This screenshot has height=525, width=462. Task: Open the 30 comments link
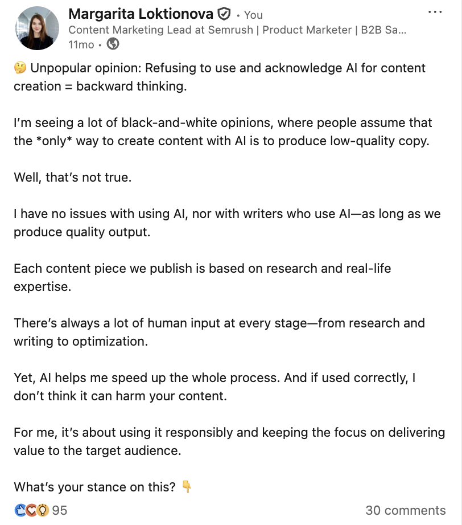tap(405, 510)
